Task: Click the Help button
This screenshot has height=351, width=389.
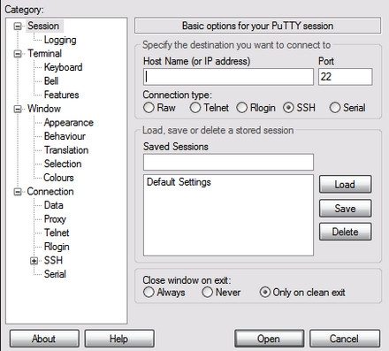Action: pos(119,339)
